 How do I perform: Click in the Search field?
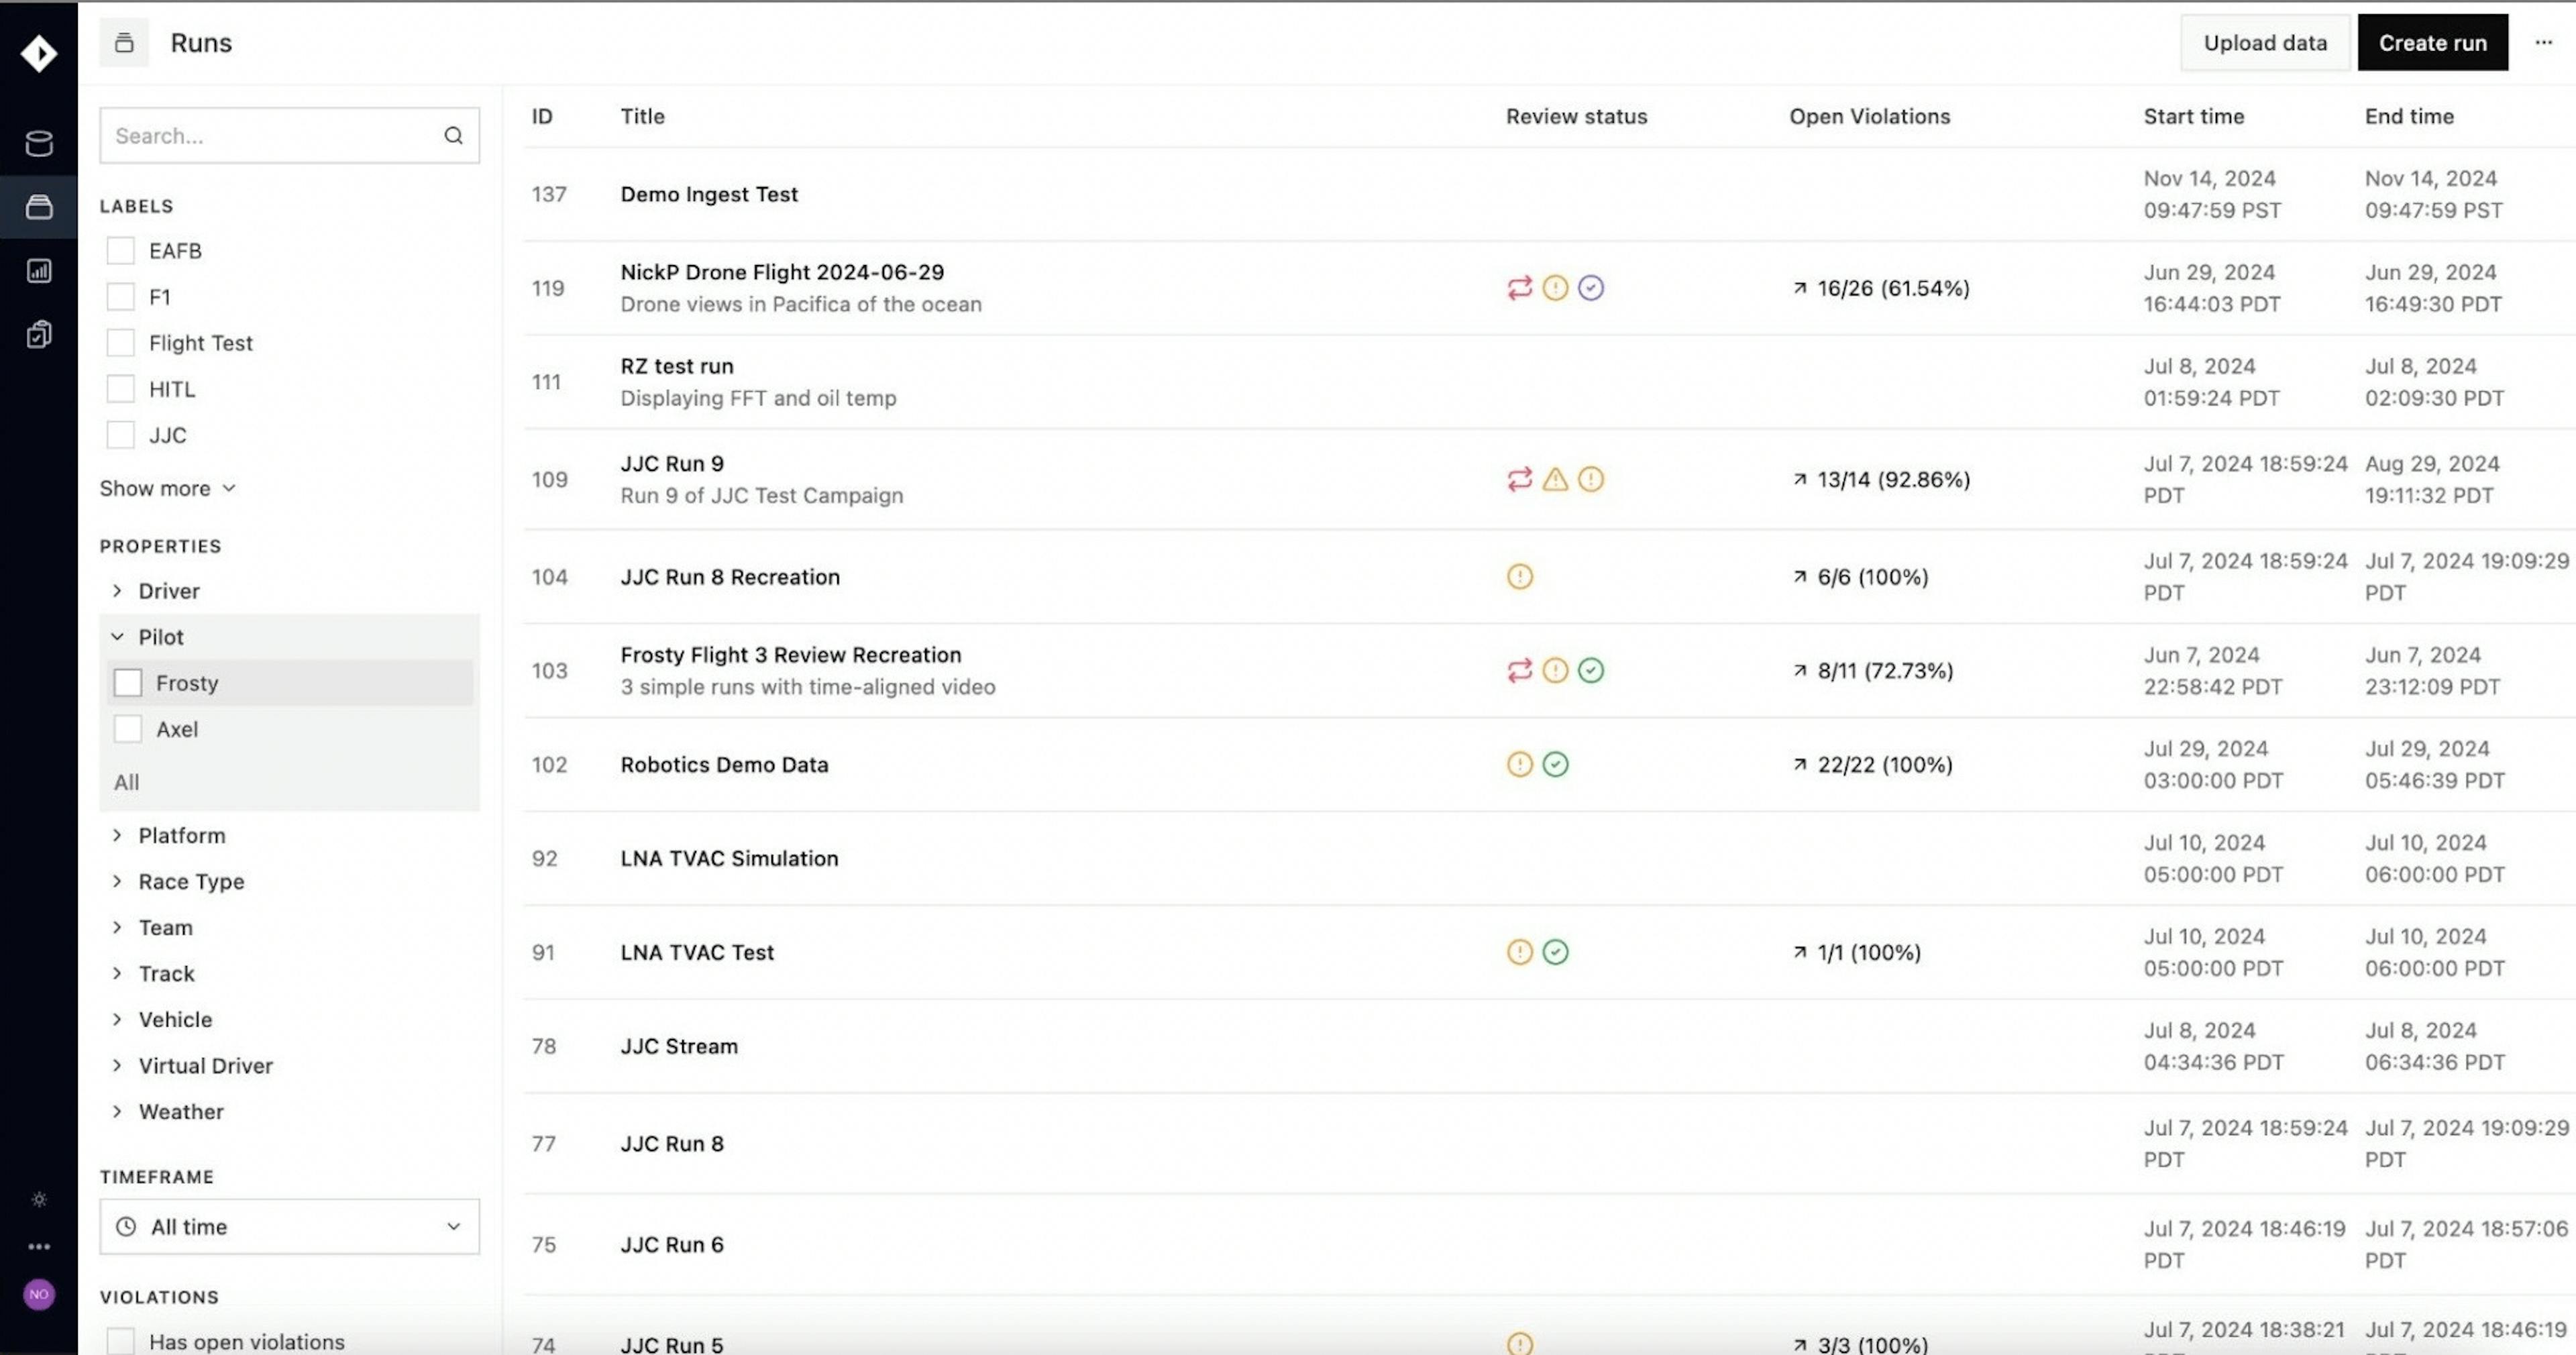click(270, 135)
